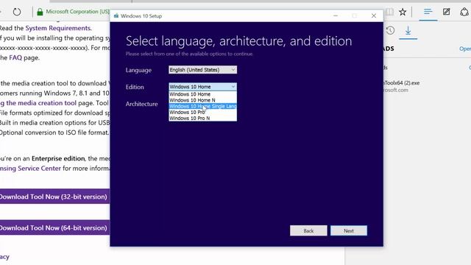Choose Windows 10 Home Single Language
The height and width of the screenshot is (265, 471).
(x=202, y=106)
